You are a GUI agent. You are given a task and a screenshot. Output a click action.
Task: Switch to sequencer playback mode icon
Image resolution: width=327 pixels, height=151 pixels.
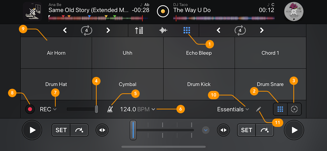coord(294,109)
